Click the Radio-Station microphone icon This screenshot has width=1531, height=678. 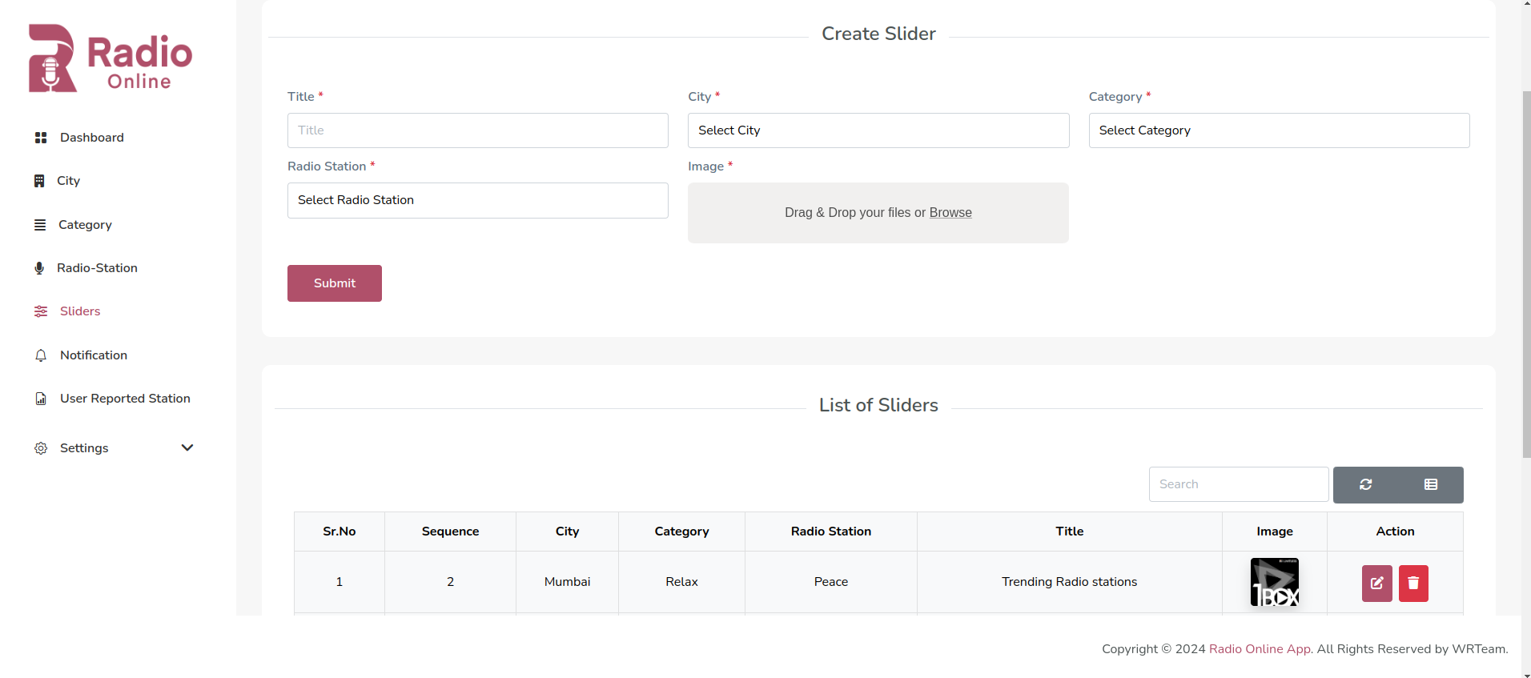click(x=39, y=268)
